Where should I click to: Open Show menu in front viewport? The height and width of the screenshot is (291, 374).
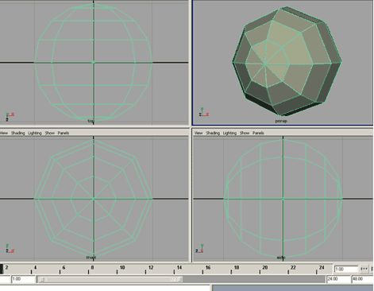[50, 133]
